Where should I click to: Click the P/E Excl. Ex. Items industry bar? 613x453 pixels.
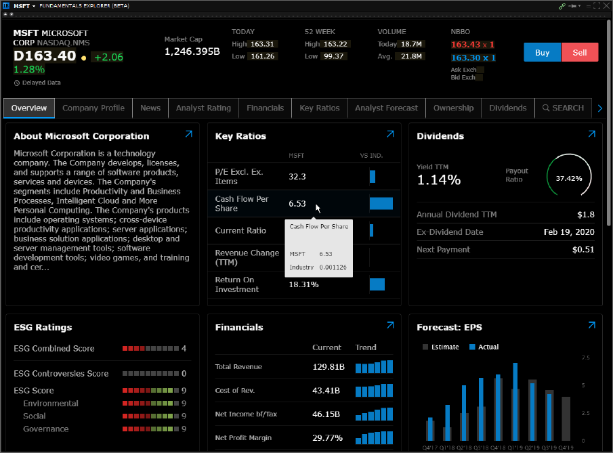point(373,177)
